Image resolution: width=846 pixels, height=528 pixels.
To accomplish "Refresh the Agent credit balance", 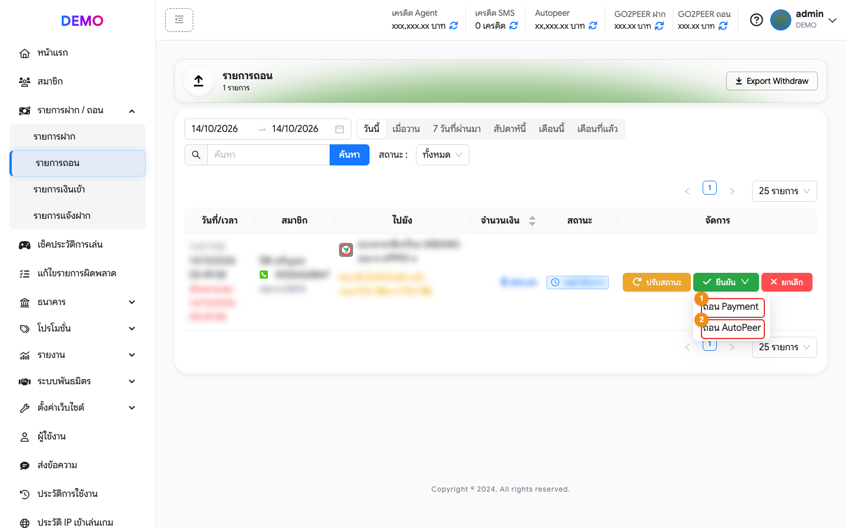I will [x=454, y=26].
